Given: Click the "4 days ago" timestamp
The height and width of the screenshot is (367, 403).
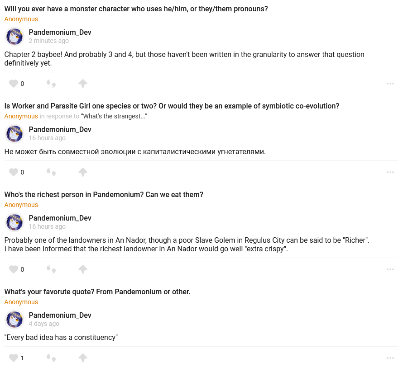Looking at the screenshot, I should pyautogui.click(x=44, y=324).
